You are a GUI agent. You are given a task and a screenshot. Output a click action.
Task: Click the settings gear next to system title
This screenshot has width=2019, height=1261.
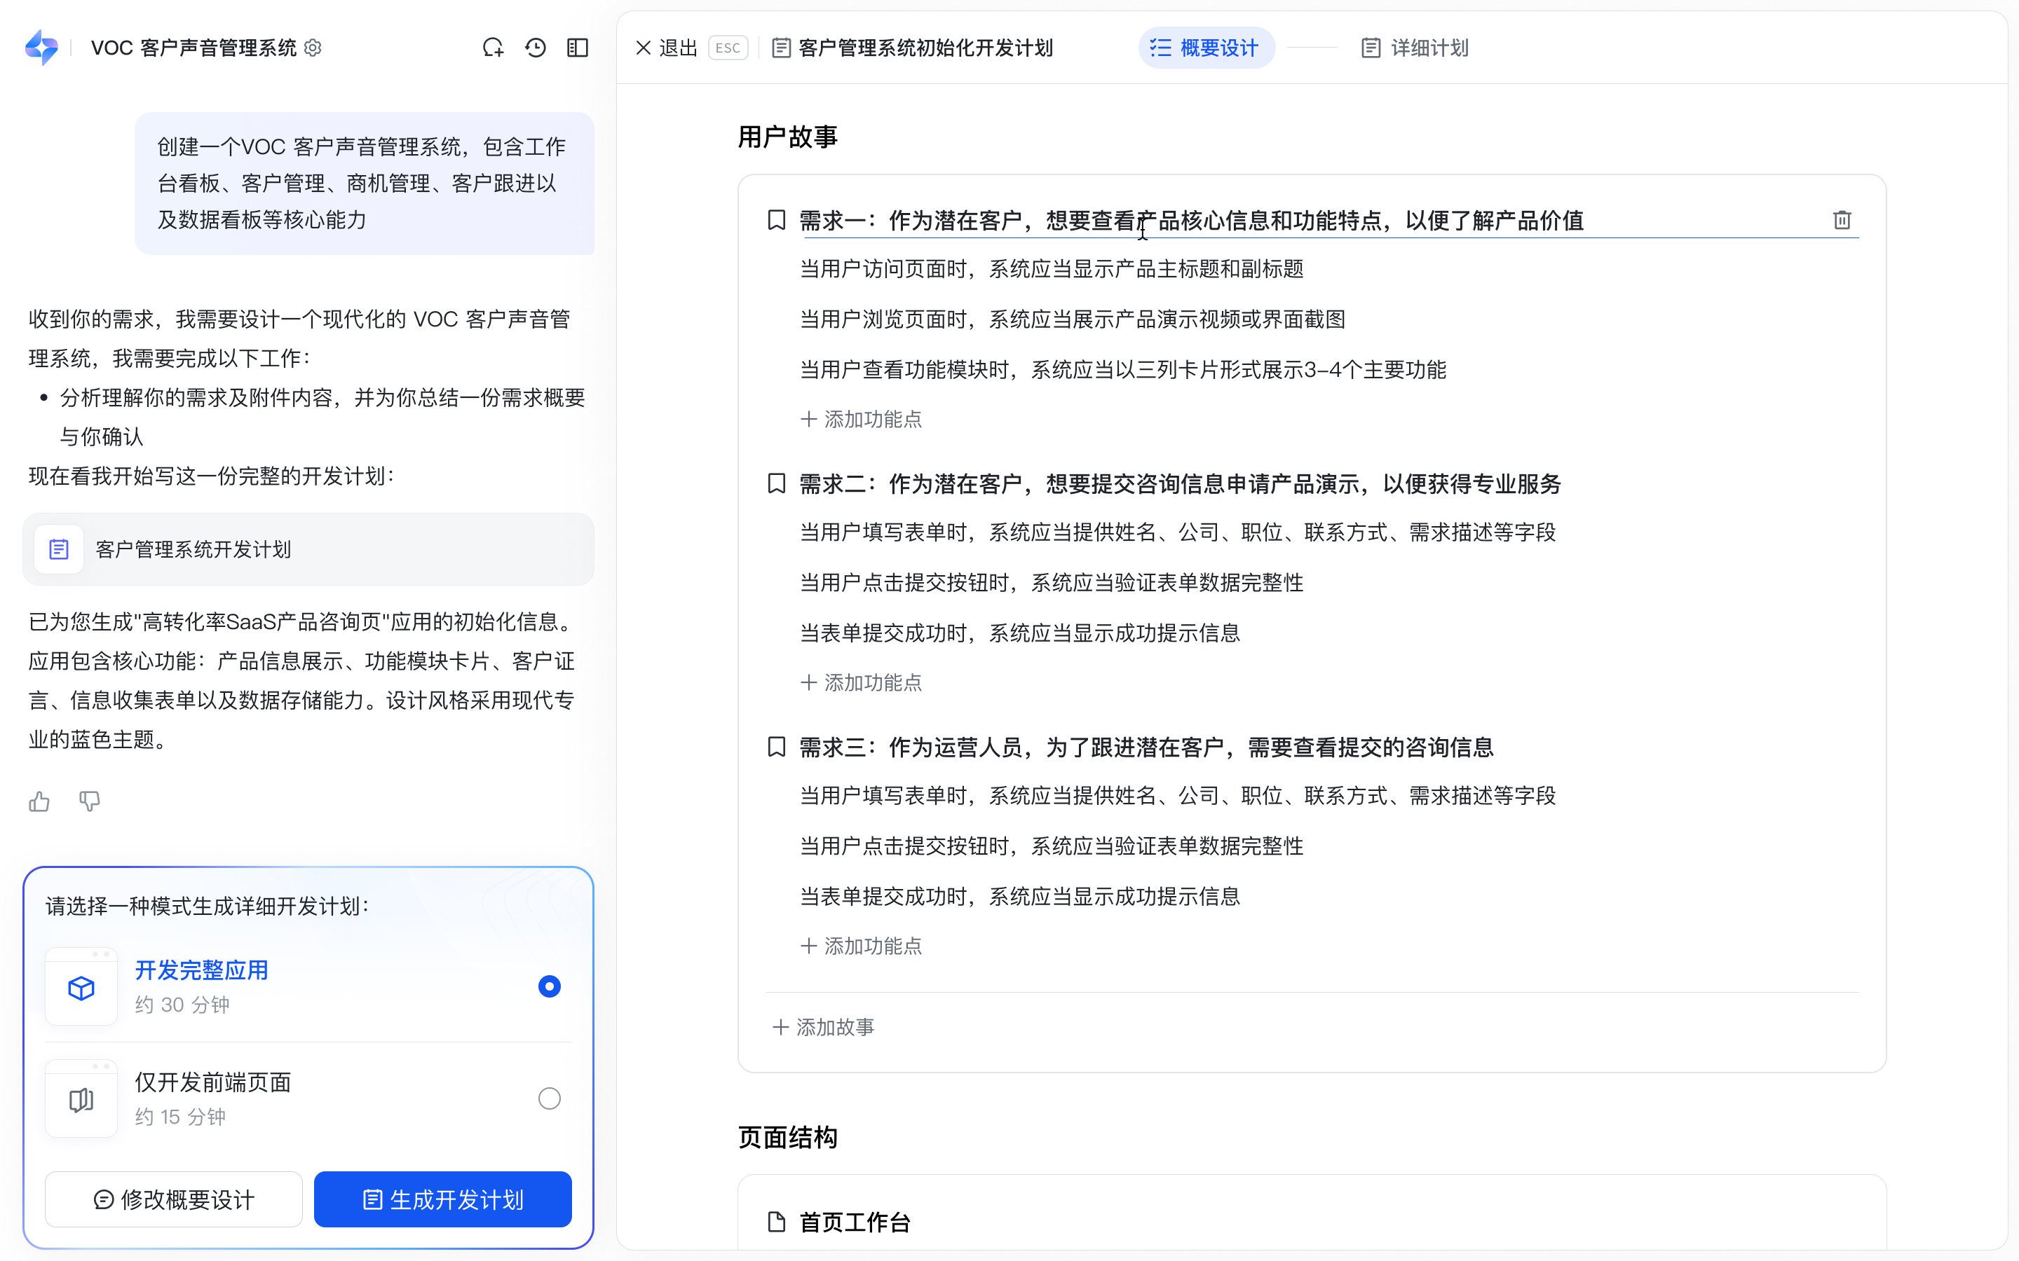tap(313, 48)
